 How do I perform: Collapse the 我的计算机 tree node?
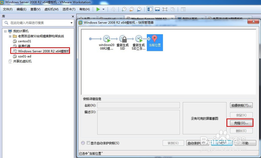(5, 31)
